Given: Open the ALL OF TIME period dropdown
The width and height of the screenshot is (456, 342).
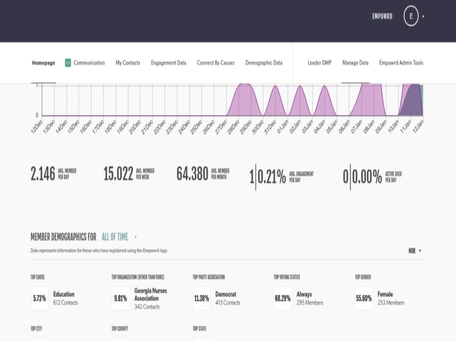Looking at the screenshot, I should pyautogui.click(x=115, y=237).
